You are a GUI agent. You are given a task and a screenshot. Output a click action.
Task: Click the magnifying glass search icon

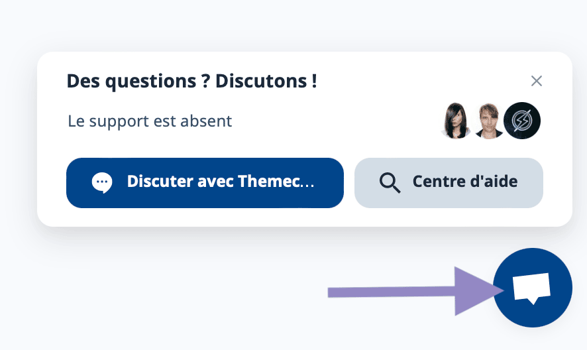pos(390,183)
